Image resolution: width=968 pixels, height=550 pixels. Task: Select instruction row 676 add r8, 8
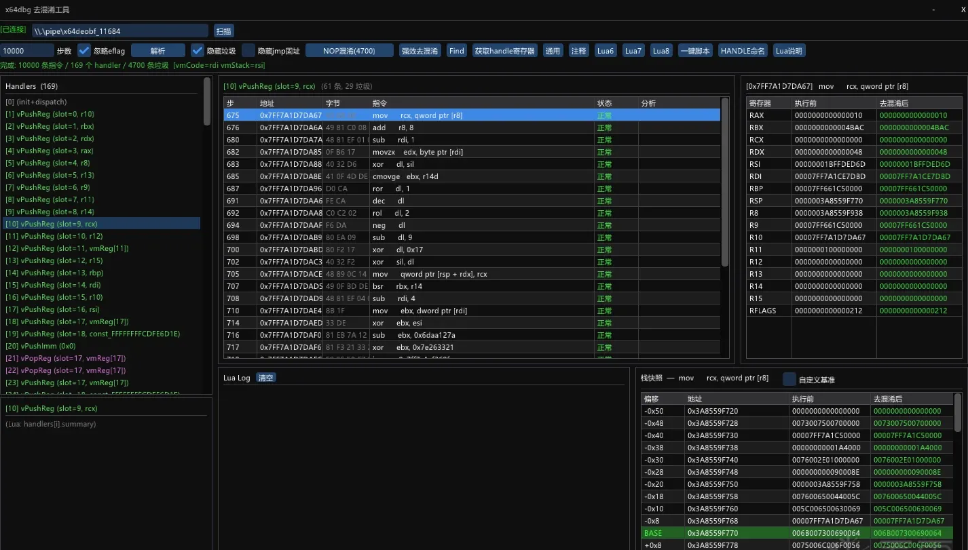472,127
